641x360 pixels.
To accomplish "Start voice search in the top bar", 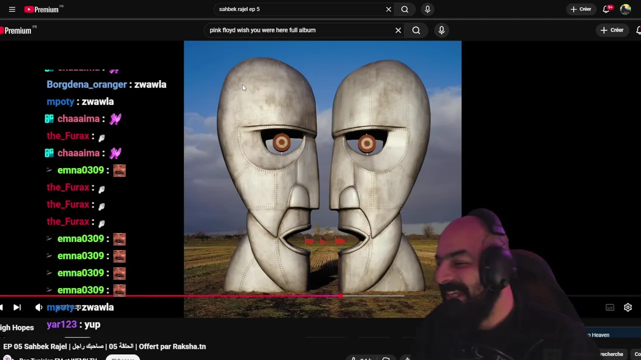I will (427, 9).
